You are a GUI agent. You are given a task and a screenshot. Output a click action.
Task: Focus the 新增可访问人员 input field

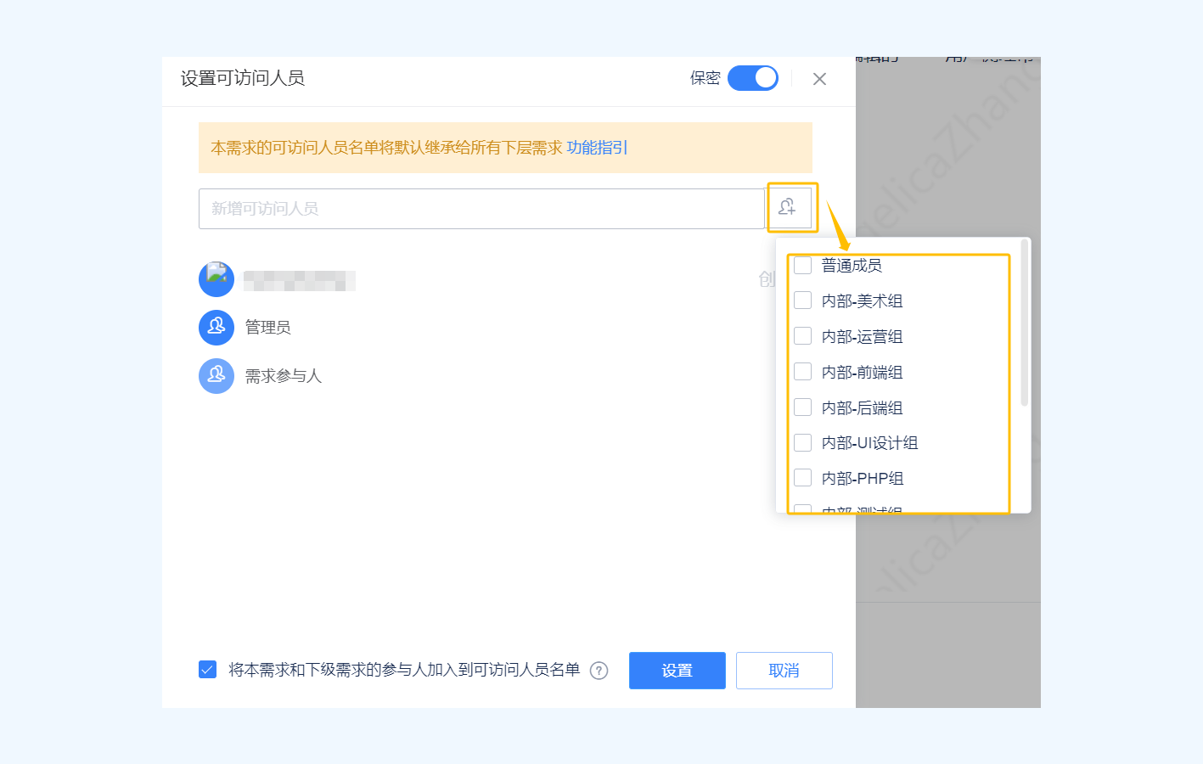tap(481, 209)
